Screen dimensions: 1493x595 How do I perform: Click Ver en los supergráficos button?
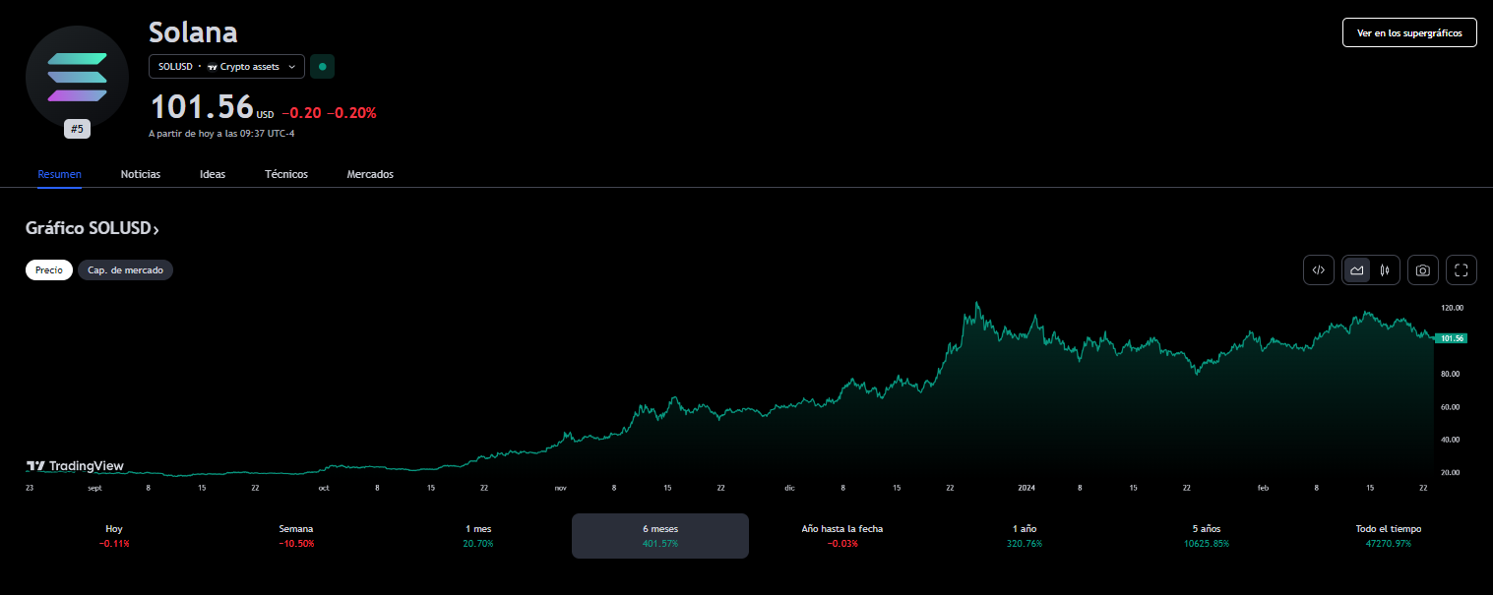pos(1409,32)
